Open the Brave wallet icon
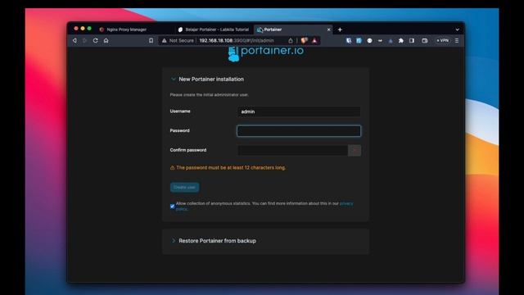Viewport: 524px width, 295px height. pyautogui.click(x=425, y=40)
